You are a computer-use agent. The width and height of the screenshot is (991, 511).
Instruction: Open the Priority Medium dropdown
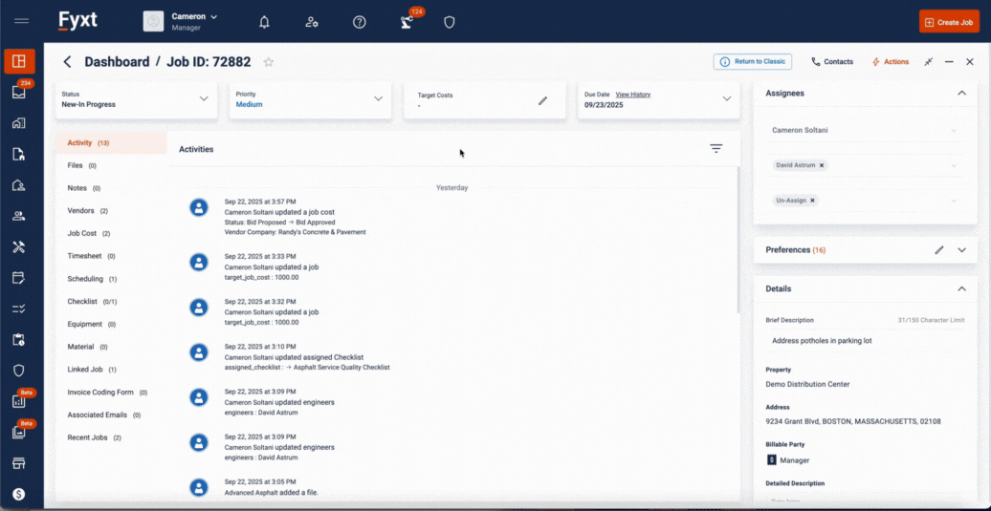[378, 99]
